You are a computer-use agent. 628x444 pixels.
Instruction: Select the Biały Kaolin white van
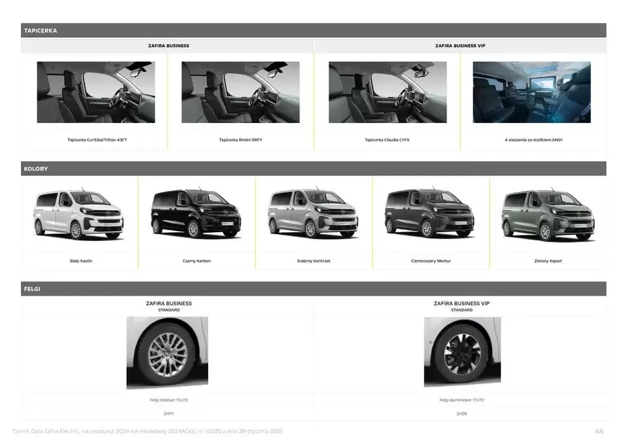coord(79,214)
